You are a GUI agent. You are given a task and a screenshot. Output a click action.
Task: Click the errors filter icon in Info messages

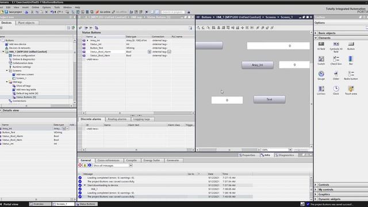click(80, 166)
